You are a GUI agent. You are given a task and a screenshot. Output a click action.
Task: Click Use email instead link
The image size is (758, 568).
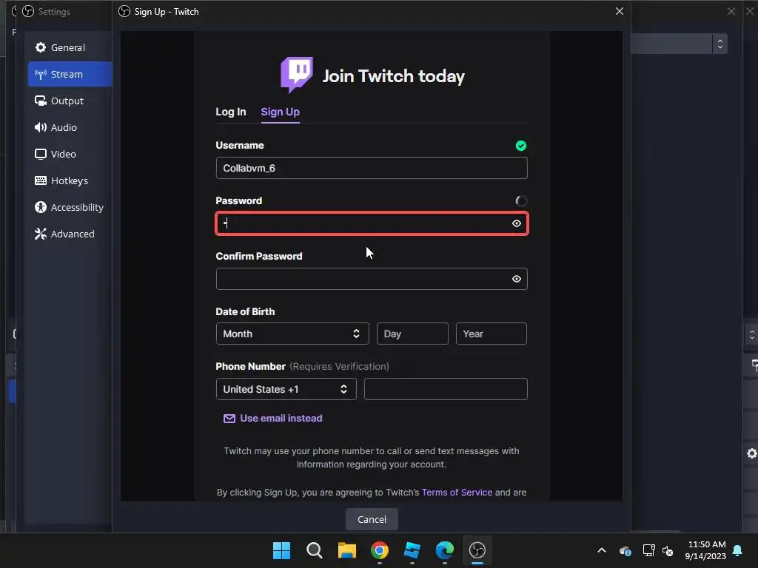coord(281,419)
